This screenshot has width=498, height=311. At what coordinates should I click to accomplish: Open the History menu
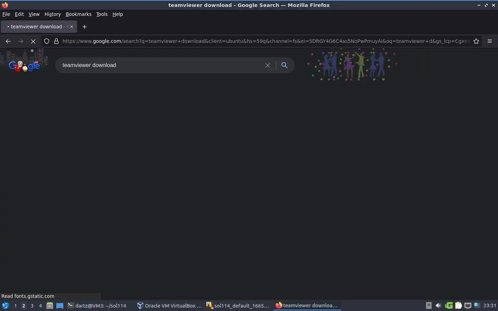(53, 14)
